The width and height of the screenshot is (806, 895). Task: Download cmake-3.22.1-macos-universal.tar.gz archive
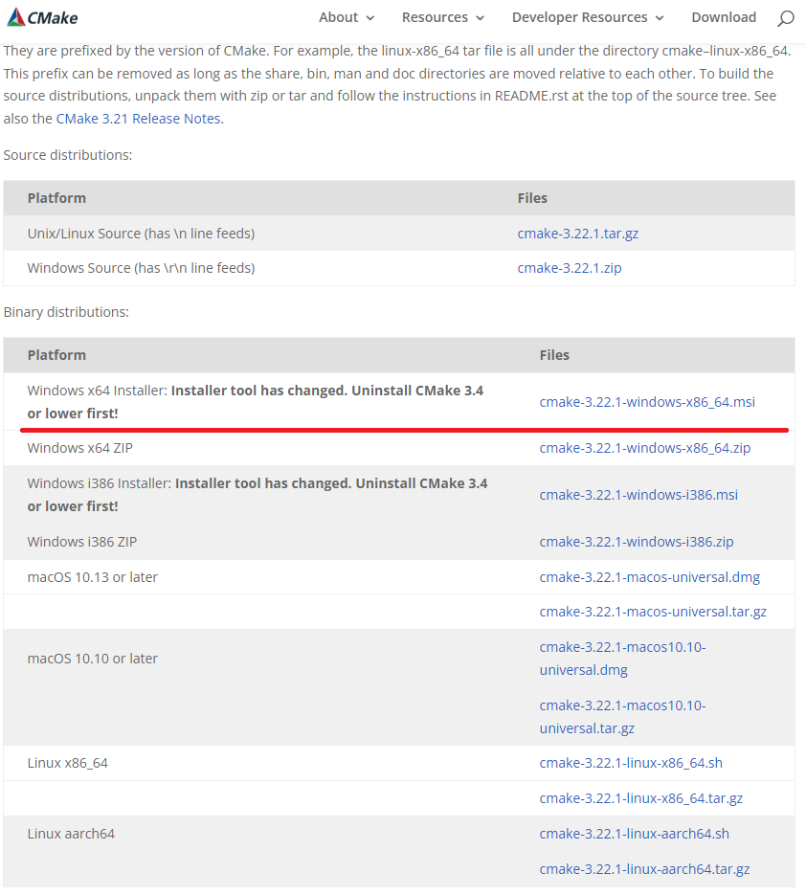coord(653,612)
